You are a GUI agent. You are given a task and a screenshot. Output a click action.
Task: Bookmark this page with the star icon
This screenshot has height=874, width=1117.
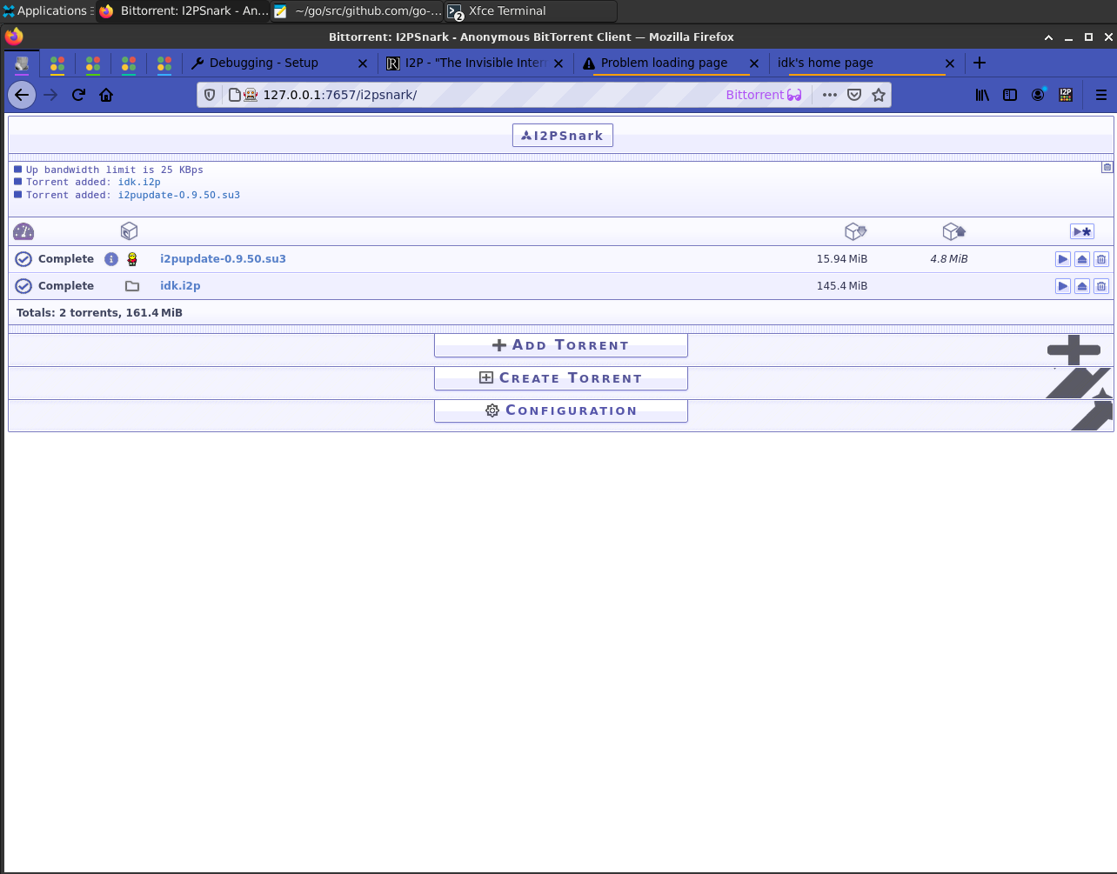879,95
